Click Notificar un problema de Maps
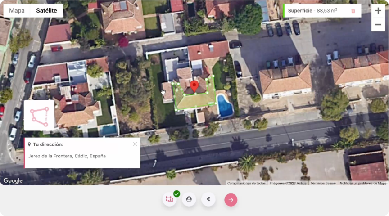 (x=363, y=183)
